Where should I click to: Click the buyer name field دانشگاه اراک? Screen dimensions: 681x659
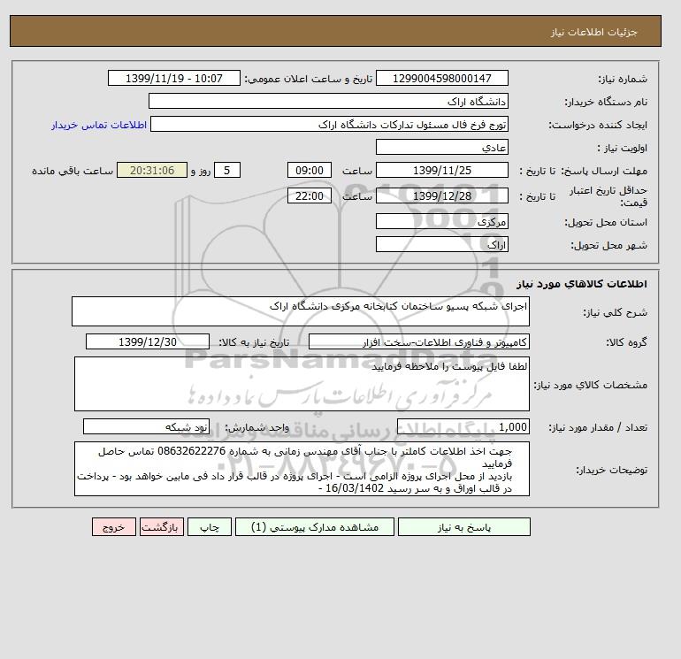(x=328, y=101)
